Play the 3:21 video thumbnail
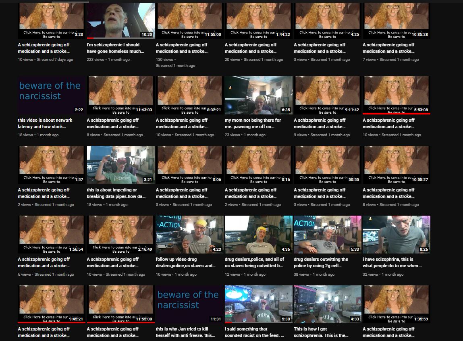Screen dimensions: 463x341 point(120,165)
